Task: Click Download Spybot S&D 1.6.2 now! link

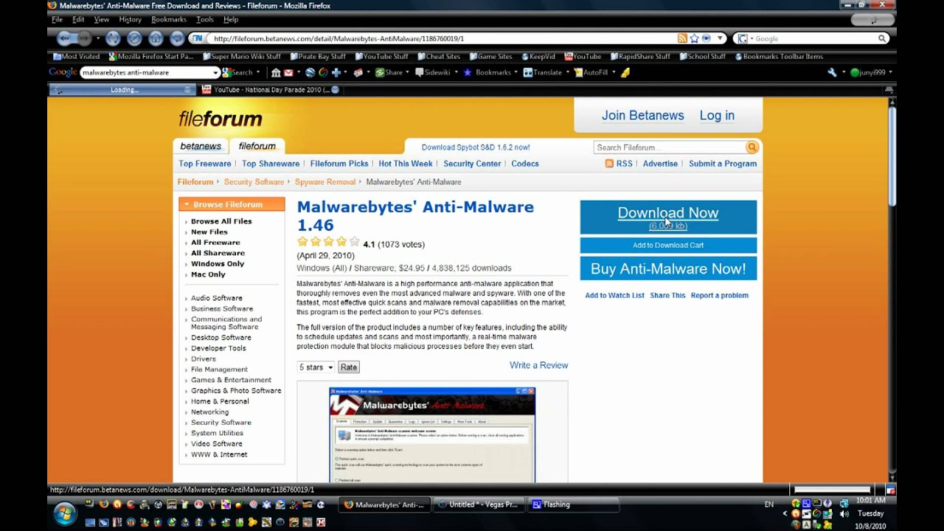Action: (476, 147)
